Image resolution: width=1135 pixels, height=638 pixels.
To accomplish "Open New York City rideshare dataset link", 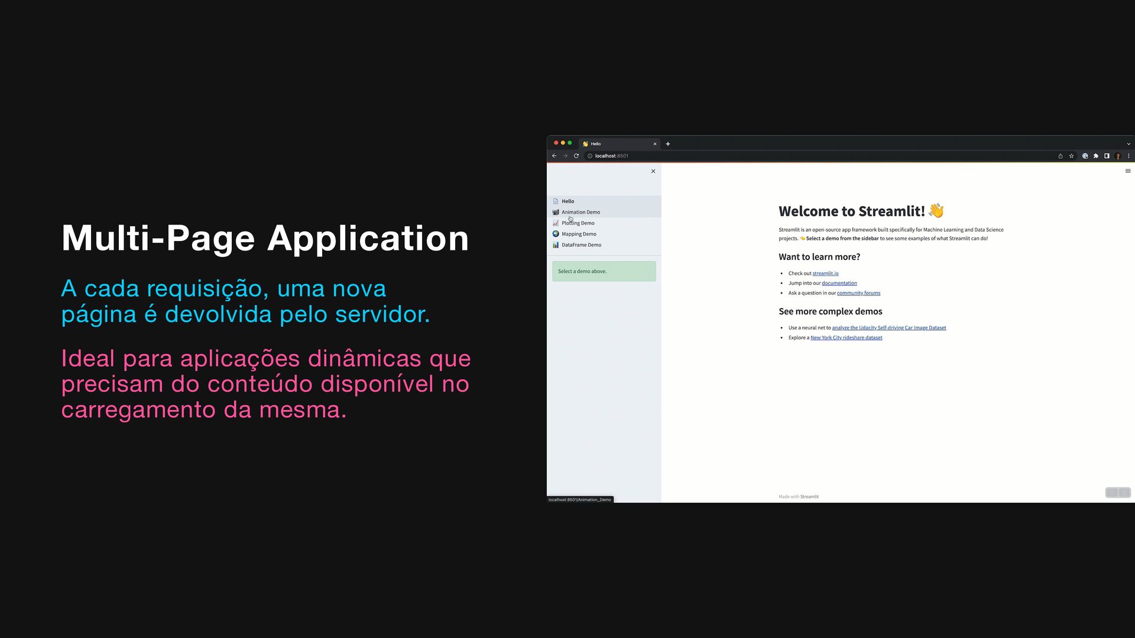I will point(847,338).
